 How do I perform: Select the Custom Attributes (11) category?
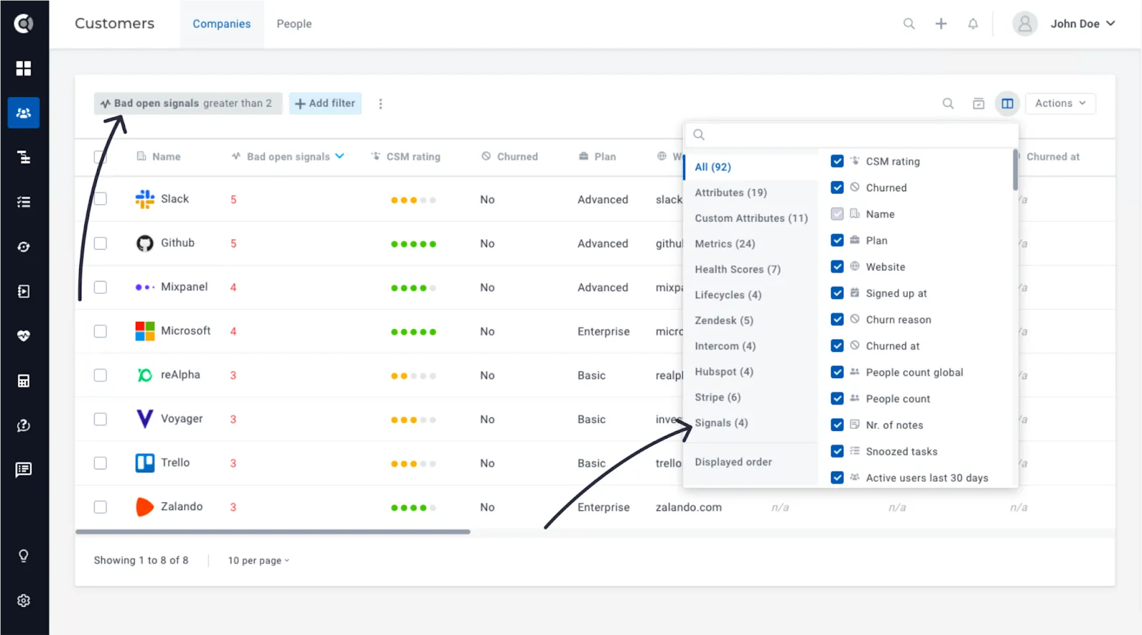[x=751, y=218]
